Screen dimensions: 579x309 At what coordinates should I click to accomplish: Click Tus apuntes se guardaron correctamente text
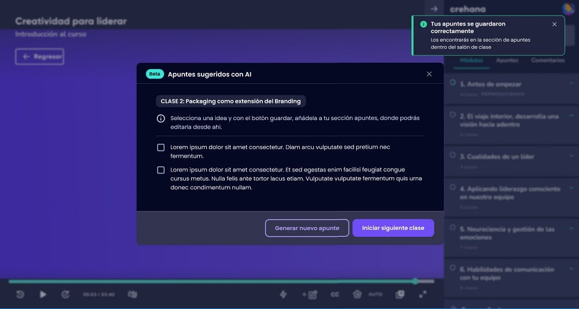(x=468, y=28)
